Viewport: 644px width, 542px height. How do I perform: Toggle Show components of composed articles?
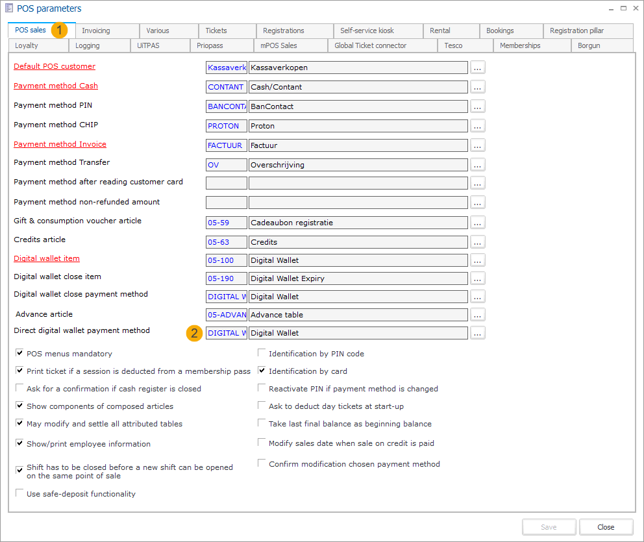coord(20,406)
